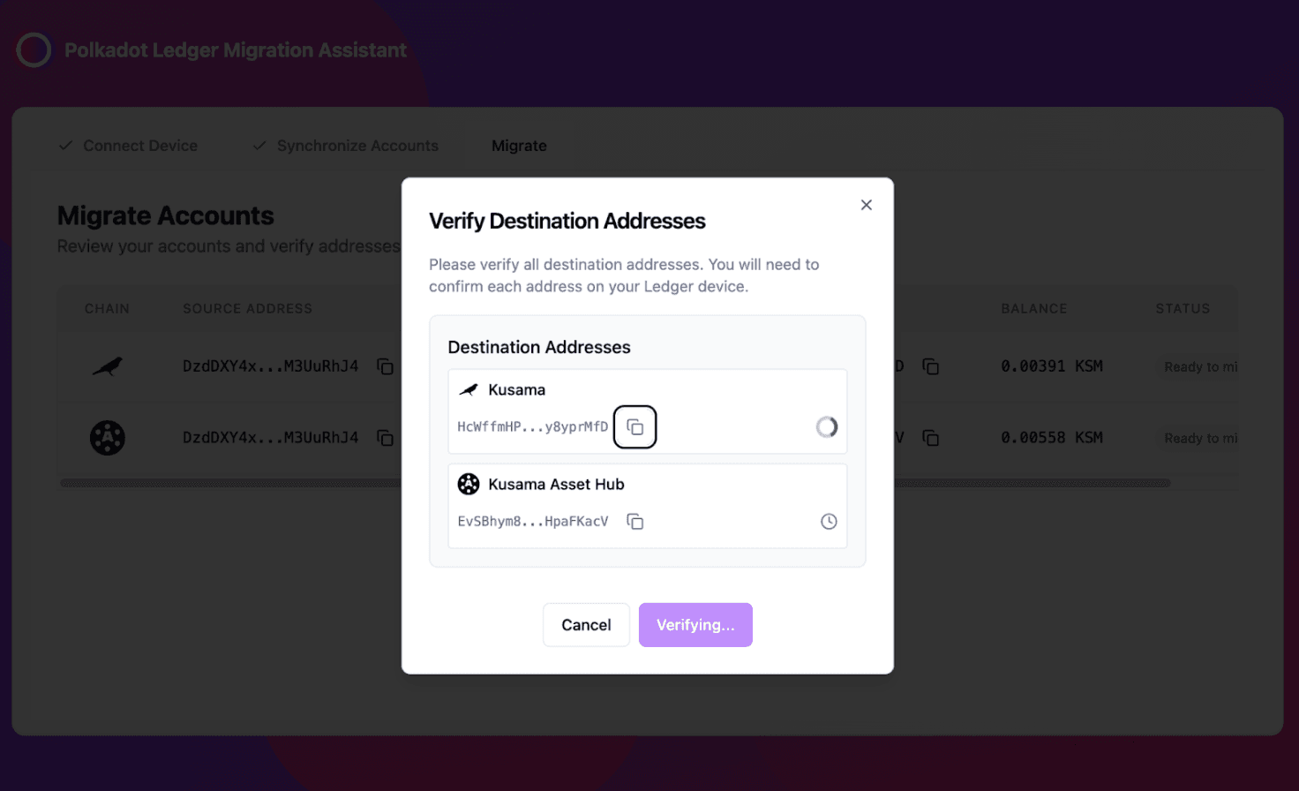Image resolution: width=1299 pixels, height=791 pixels.
Task: Copy the Kusama Asset Hub destination address
Action: [634, 522]
